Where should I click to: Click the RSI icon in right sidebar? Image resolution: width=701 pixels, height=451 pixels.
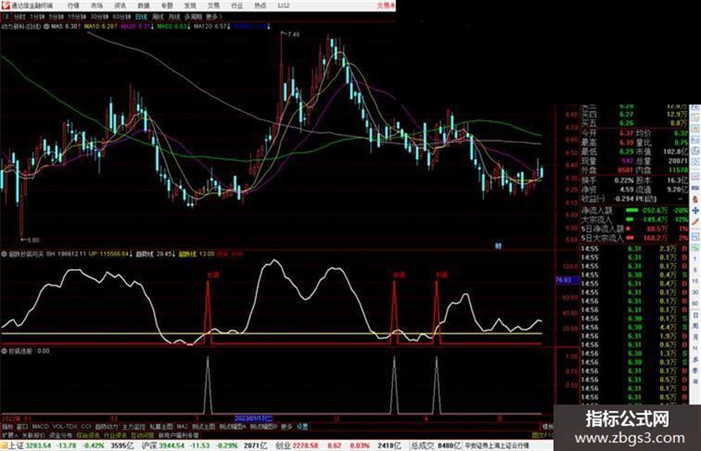point(695,188)
